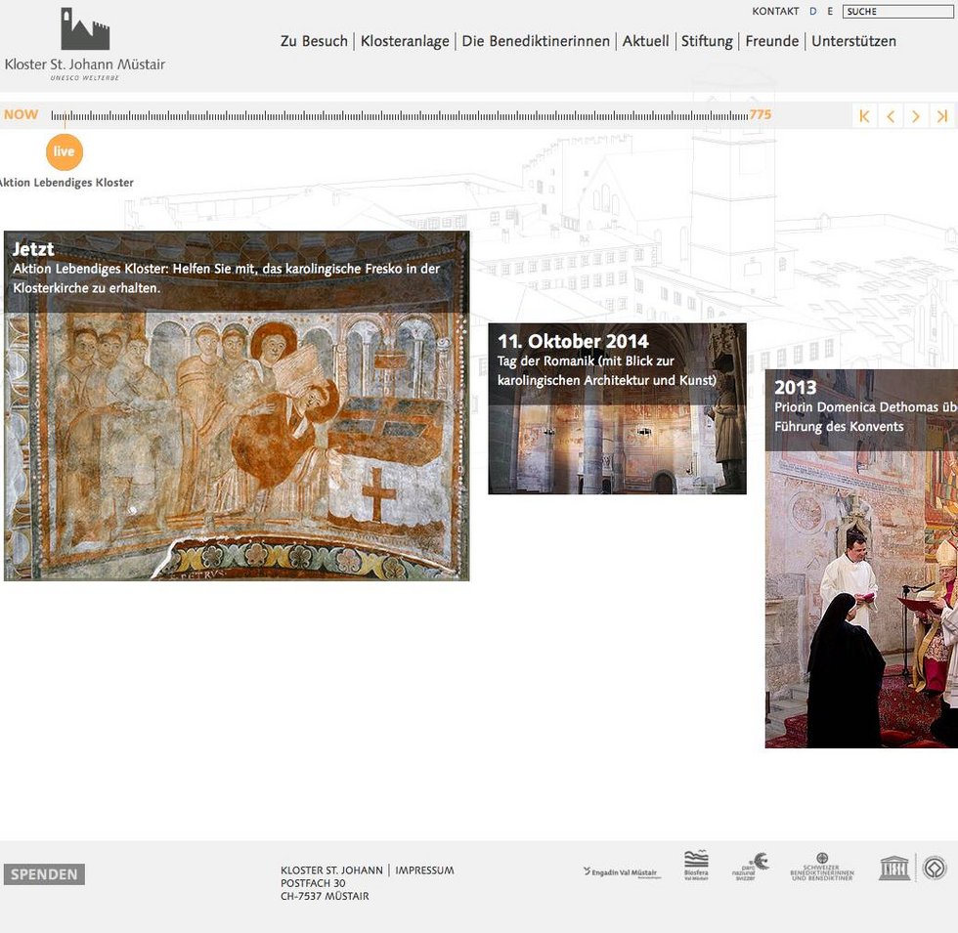Jump to first timeline entry arrow
The width and height of the screenshot is (958, 933).
864,116
